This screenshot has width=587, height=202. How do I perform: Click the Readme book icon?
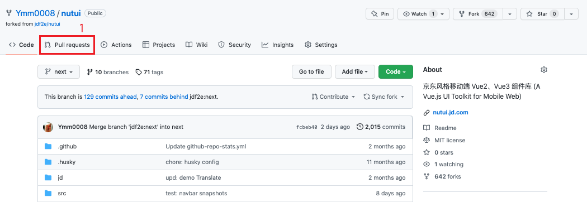click(427, 128)
